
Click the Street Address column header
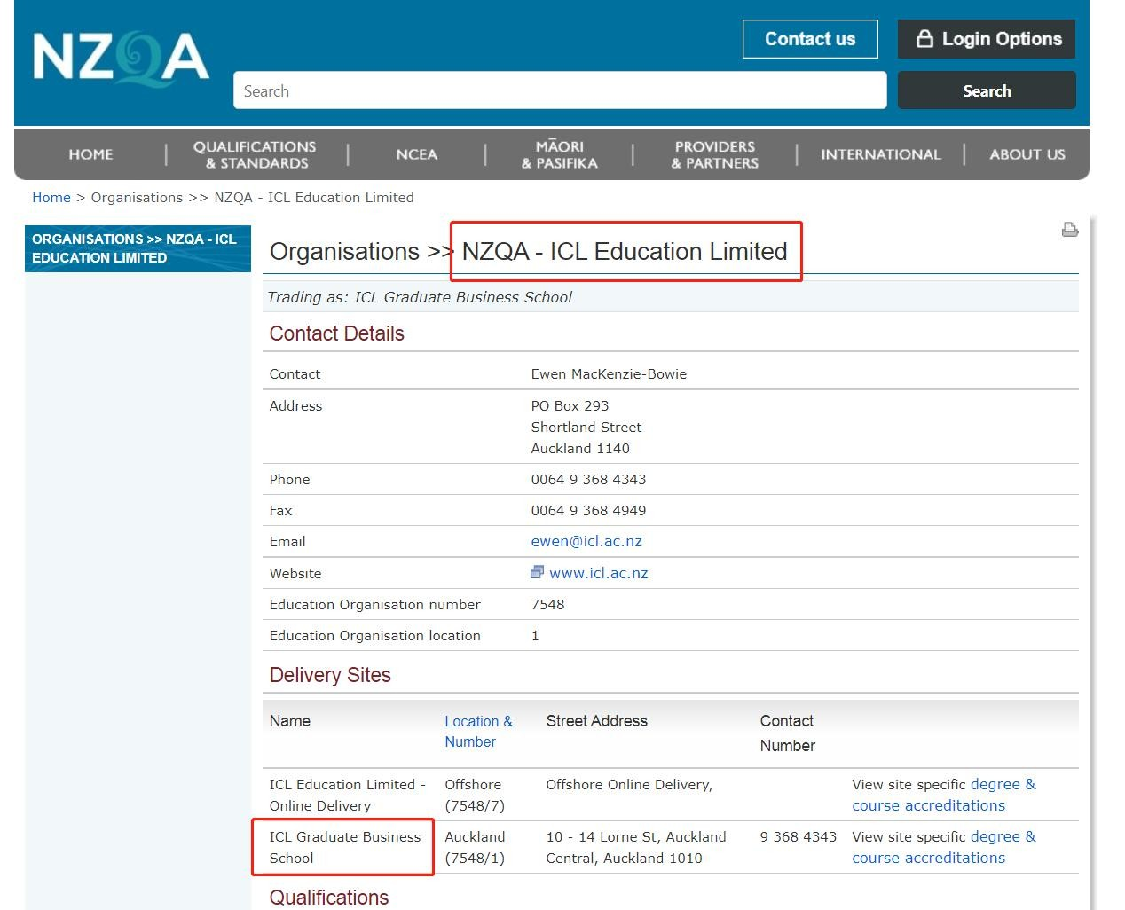[597, 721]
